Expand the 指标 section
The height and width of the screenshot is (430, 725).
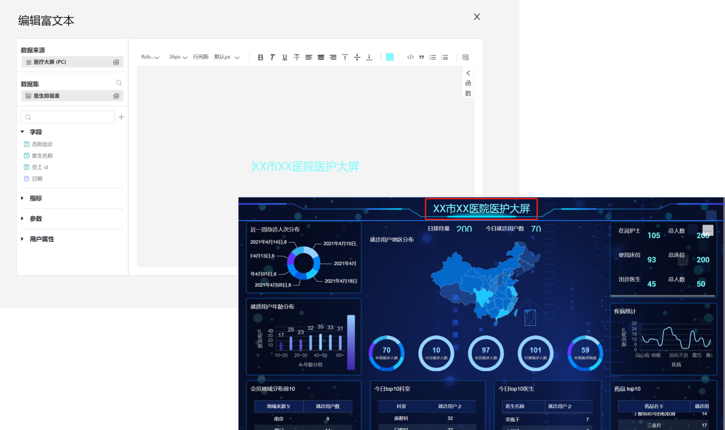pos(35,198)
